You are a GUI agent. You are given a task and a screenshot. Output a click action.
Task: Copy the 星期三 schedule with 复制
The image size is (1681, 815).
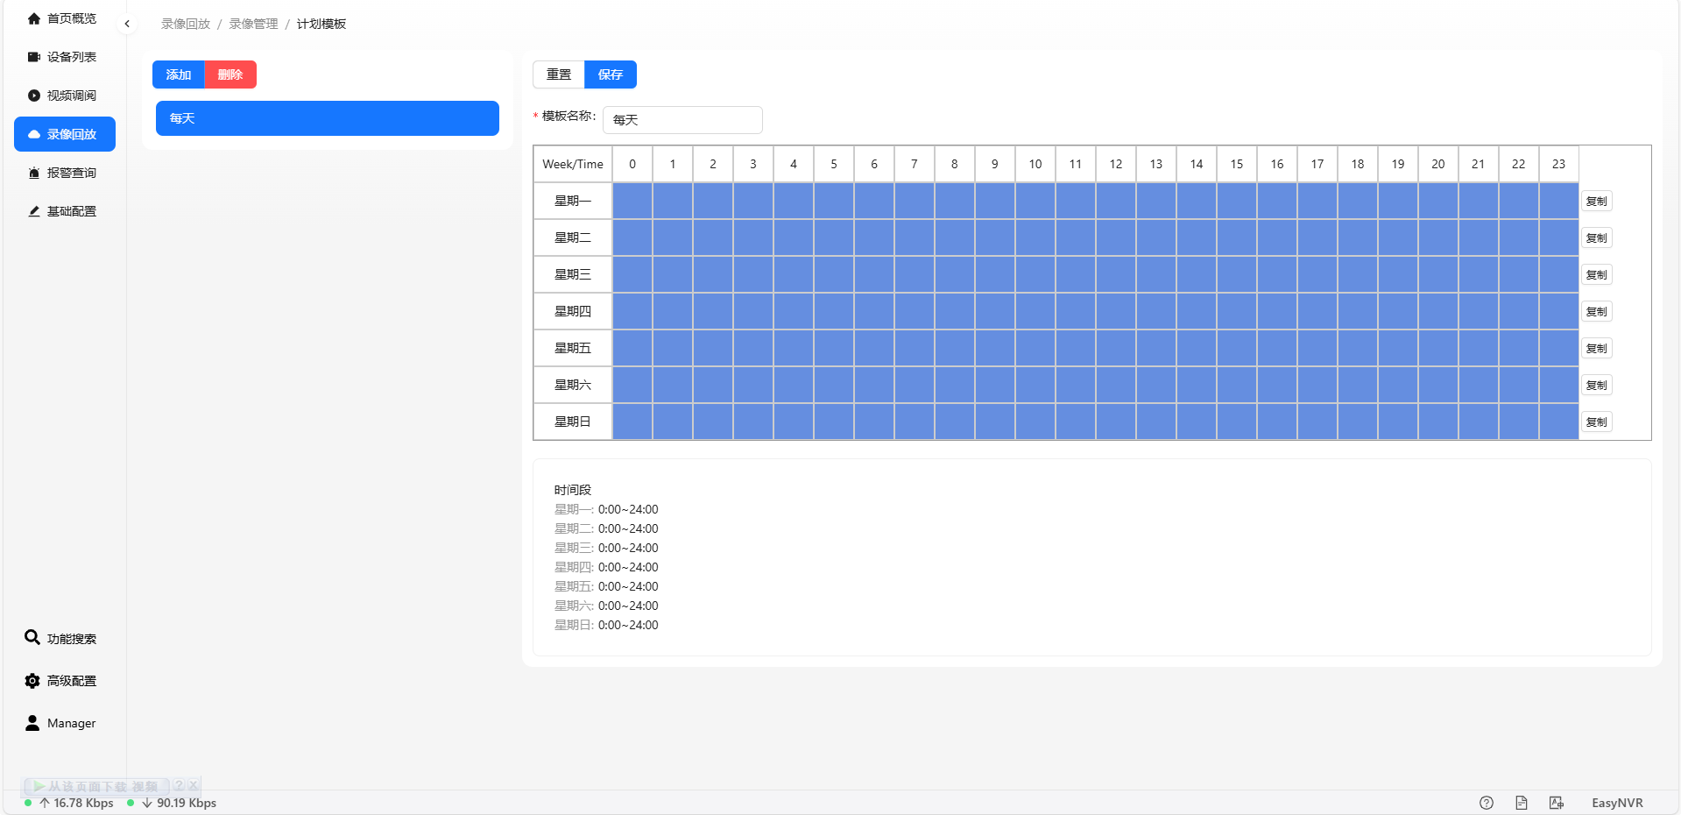pyautogui.click(x=1597, y=275)
